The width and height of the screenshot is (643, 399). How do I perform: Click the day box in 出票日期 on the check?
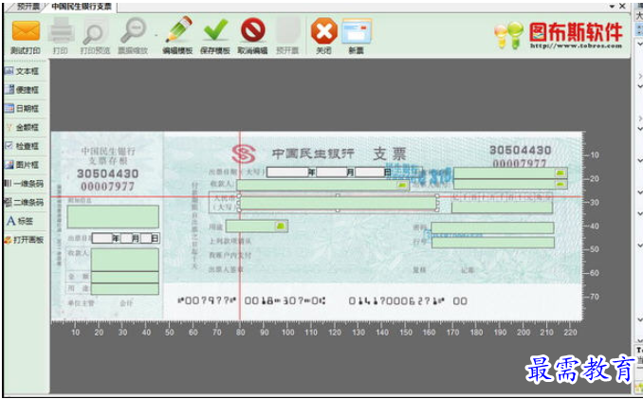click(x=370, y=172)
